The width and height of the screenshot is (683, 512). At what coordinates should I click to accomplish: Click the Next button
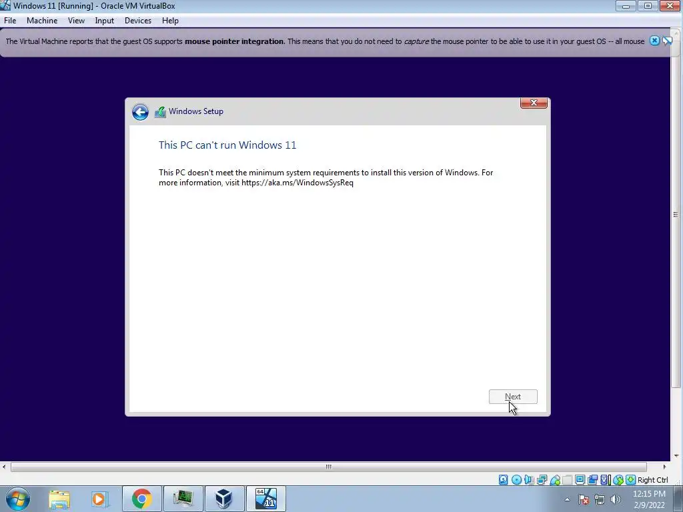(513, 397)
